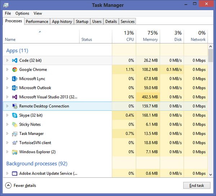The width and height of the screenshot is (216, 196).
Task: Select the Remote Desktop Connection name text
Action: (x=44, y=106)
